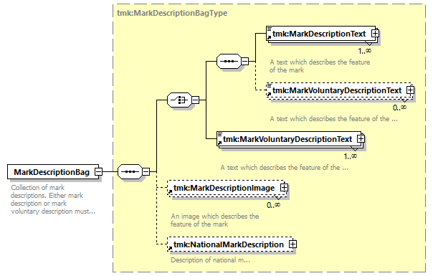Collapse the nested sequence minus box
Viewport: 433px width, 276px height.
pos(244,61)
